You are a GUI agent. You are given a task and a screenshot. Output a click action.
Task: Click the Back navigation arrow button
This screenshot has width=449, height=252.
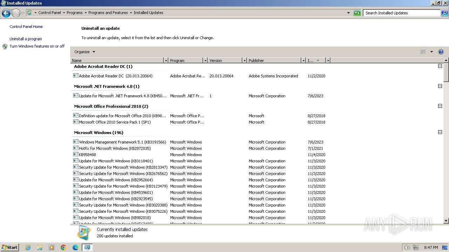(x=6, y=13)
